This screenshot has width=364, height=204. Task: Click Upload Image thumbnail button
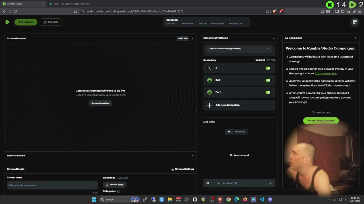click(x=115, y=185)
